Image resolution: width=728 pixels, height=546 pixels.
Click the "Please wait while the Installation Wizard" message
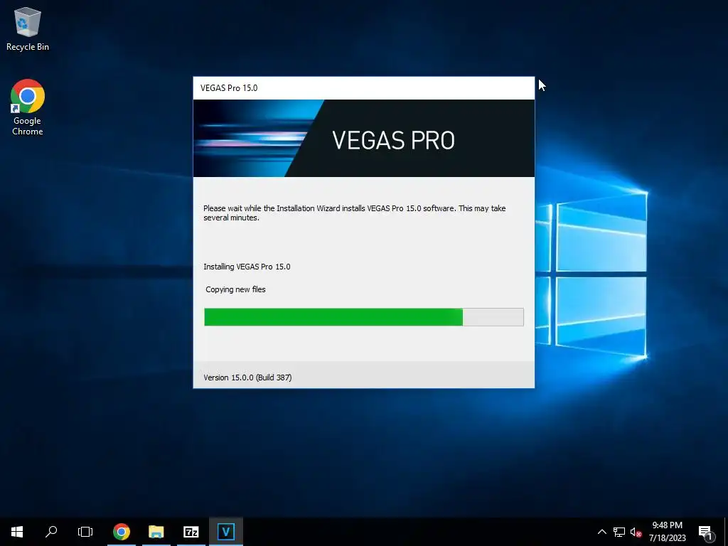tap(355, 213)
